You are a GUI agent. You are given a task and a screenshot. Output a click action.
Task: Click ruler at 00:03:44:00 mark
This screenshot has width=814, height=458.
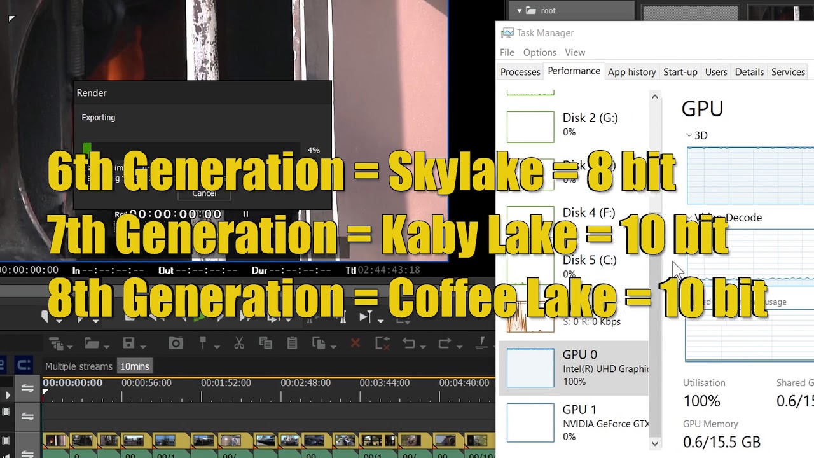point(384,383)
